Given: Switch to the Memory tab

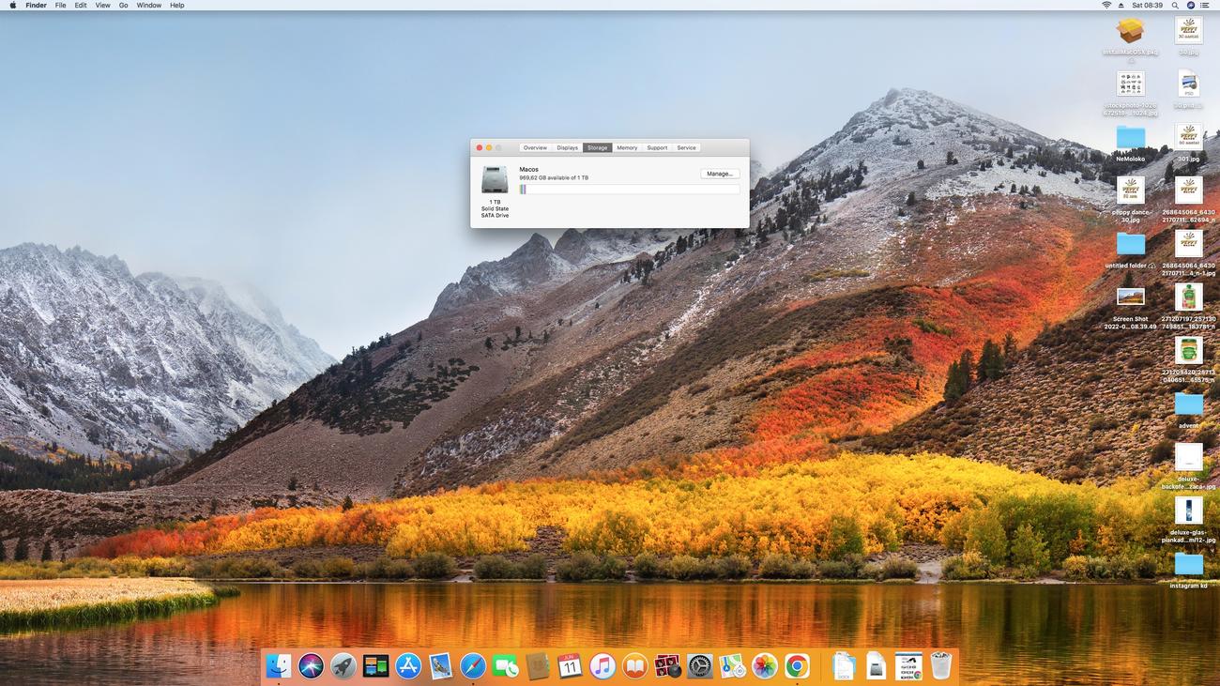Looking at the screenshot, I should [627, 147].
